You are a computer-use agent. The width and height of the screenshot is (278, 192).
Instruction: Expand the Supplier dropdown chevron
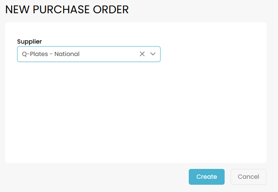[x=153, y=54]
